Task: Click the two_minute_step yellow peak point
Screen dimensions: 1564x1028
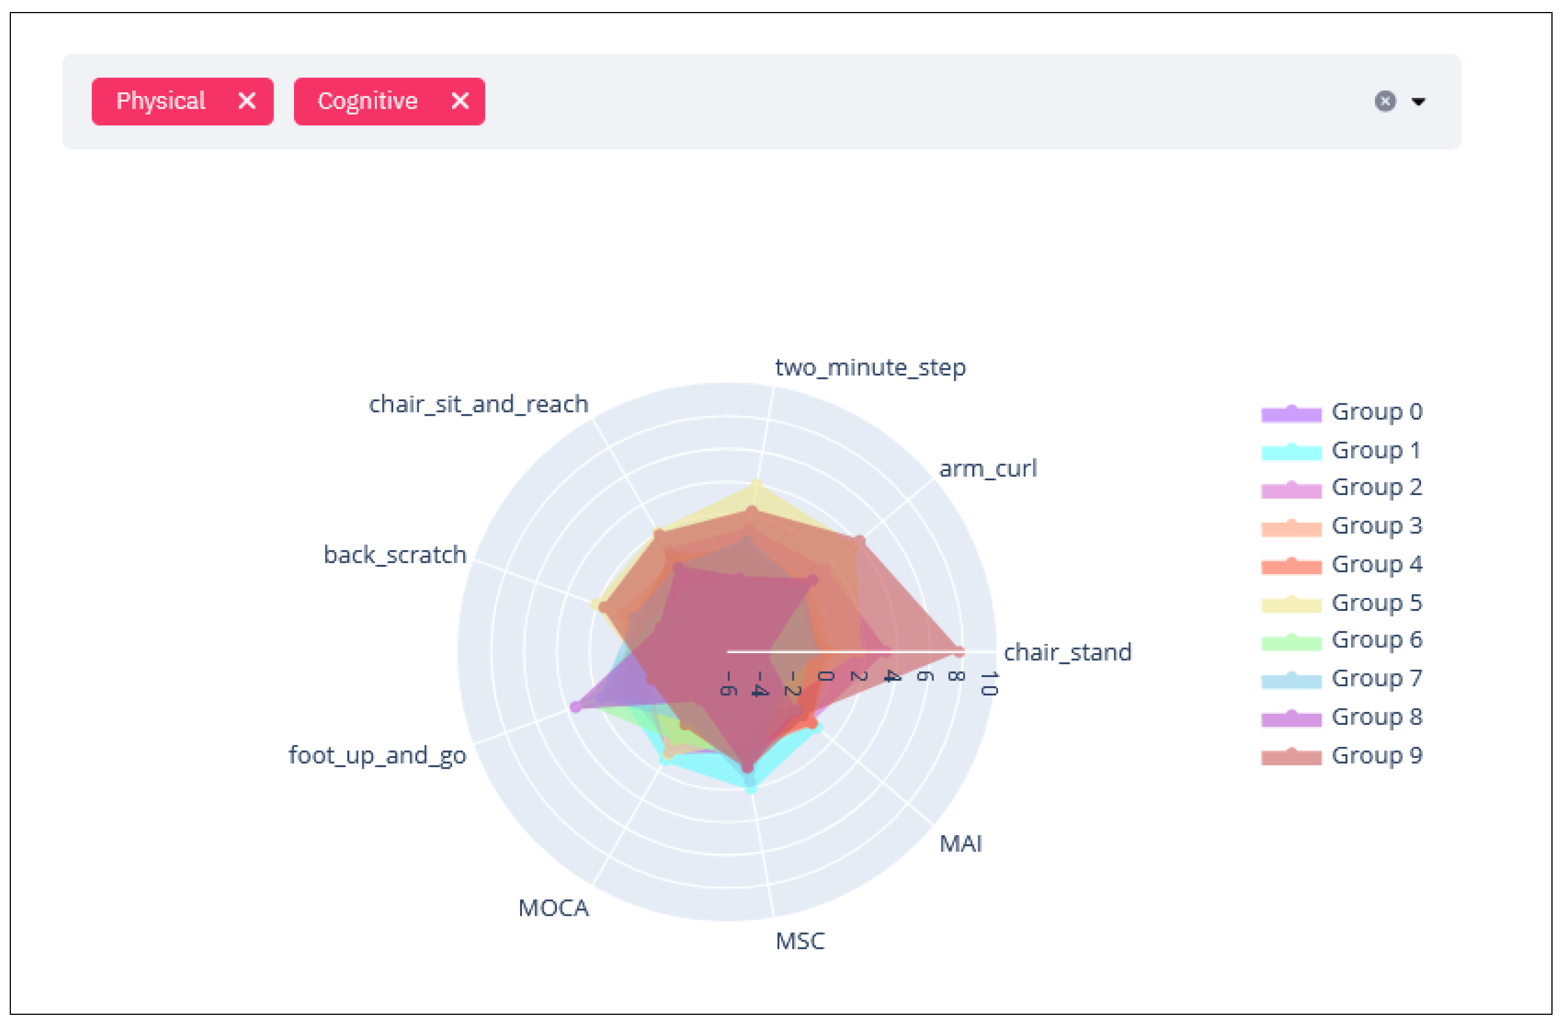Action: click(757, 485)
